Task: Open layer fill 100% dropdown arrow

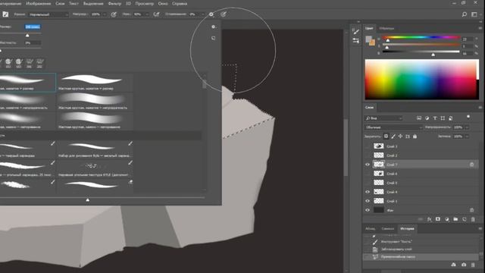Action: pos(467,136)
